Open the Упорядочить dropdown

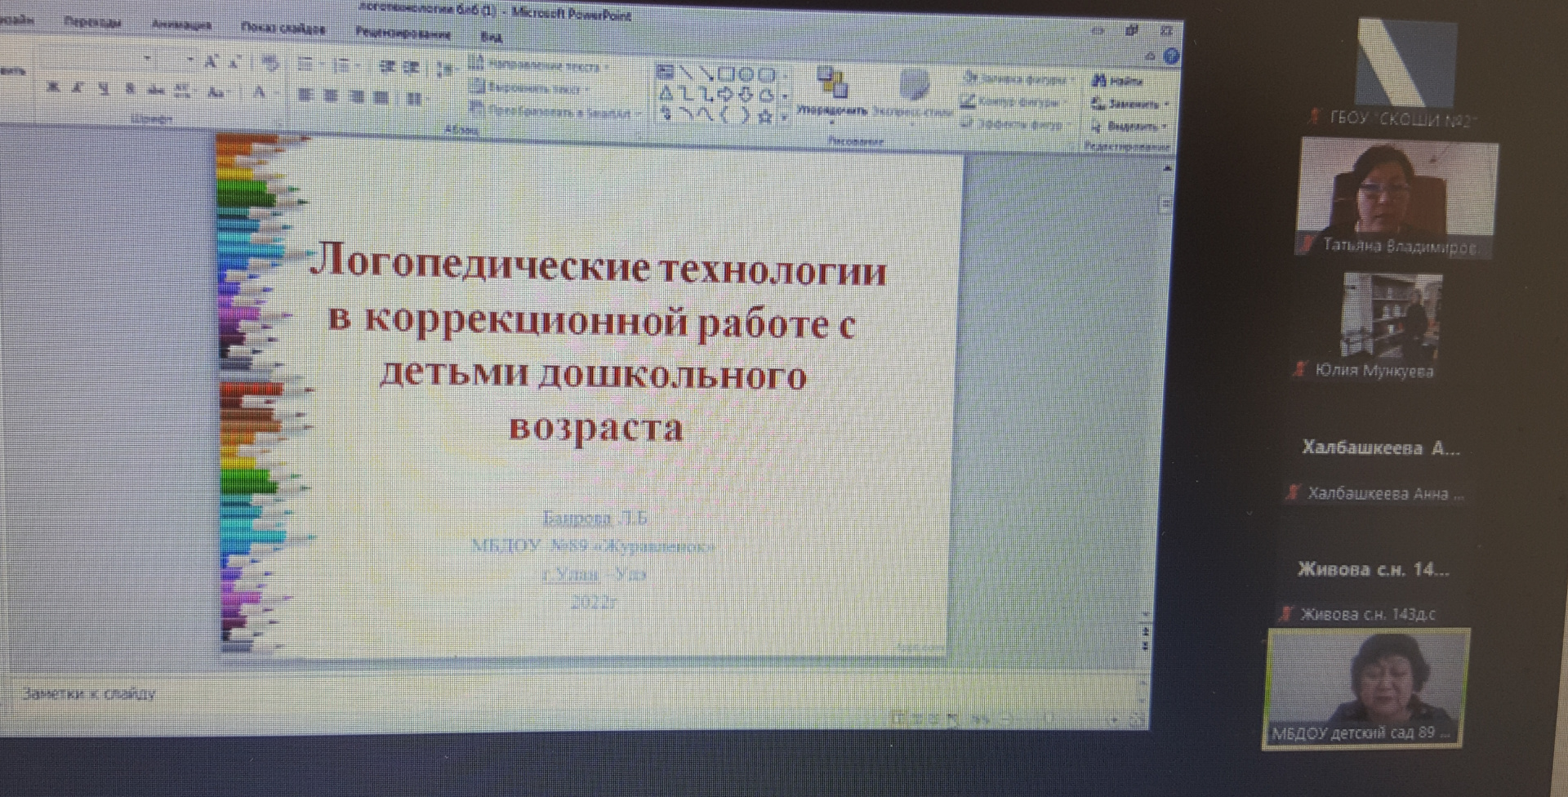click(831, 94)
